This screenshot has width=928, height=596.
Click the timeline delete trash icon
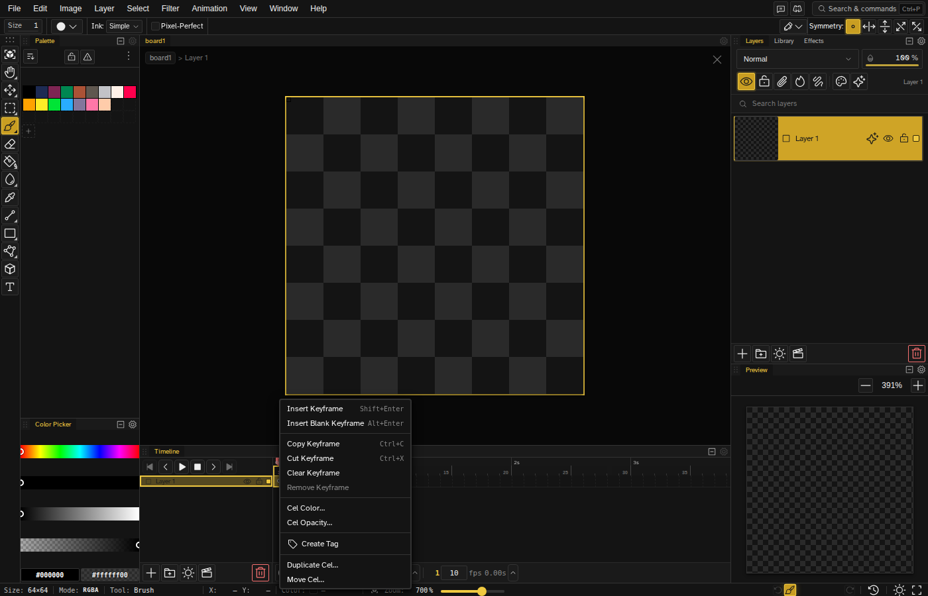(x=261, y=573)
